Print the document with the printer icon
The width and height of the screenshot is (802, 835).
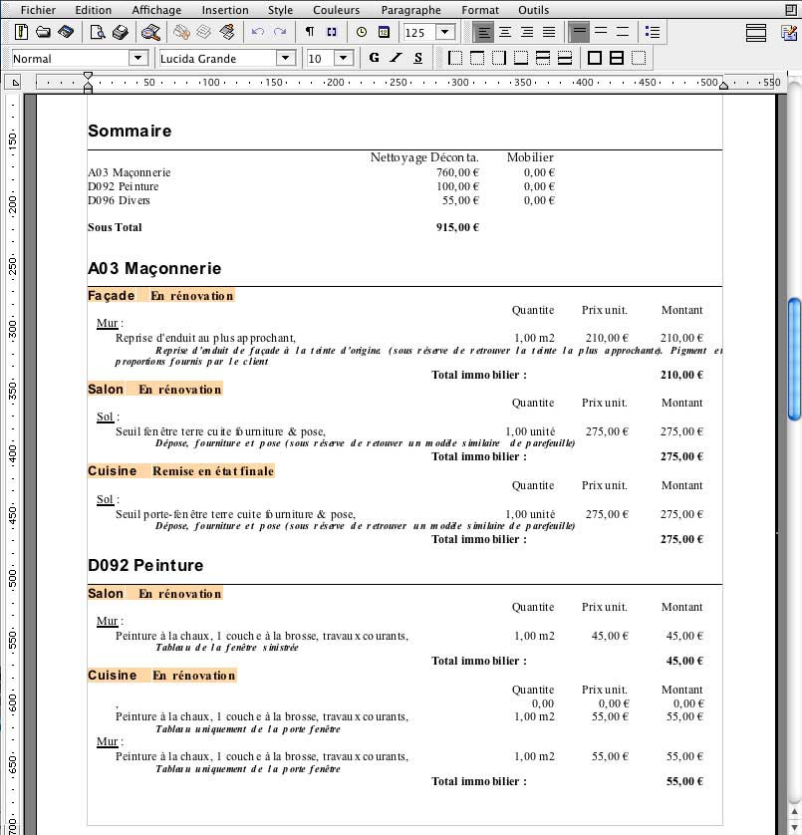pos(120,33)
